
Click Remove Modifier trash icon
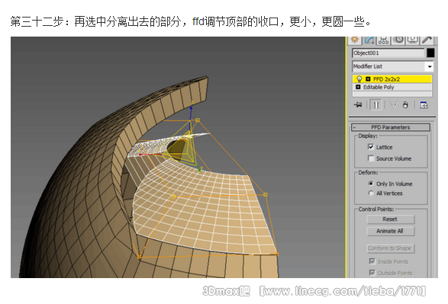tap(405, 105)
